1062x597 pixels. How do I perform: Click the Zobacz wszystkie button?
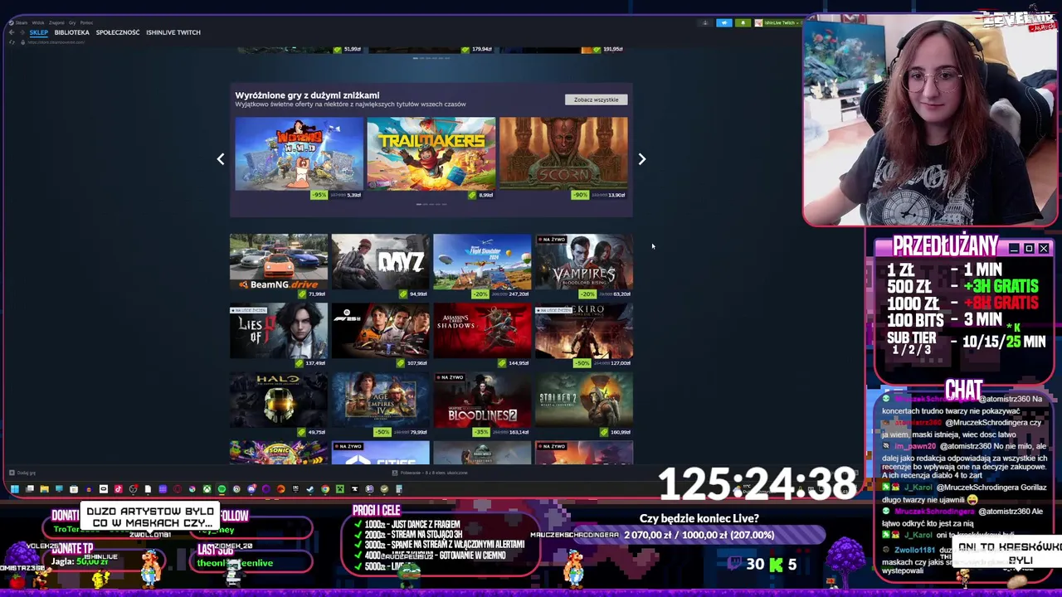point(596,99)
